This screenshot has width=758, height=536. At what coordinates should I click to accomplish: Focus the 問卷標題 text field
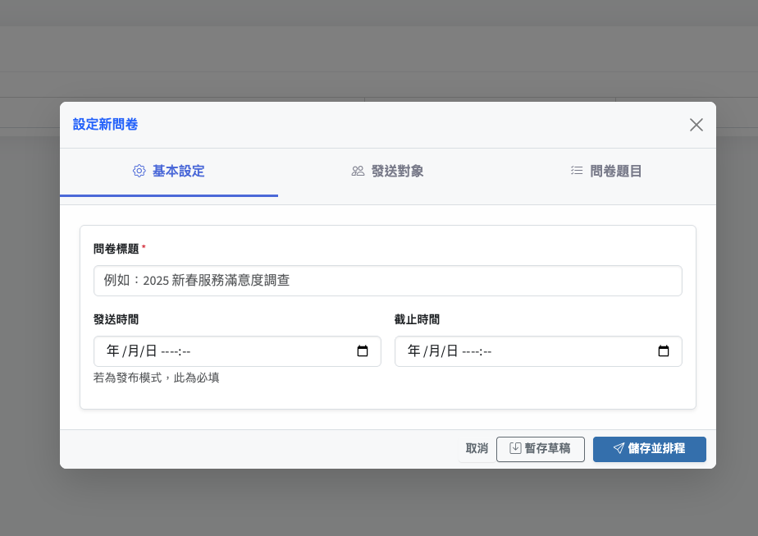387,281
